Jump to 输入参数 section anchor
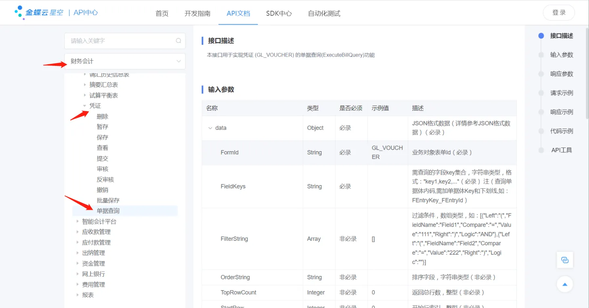Viewport: 589px width, 308px height. 562,55
